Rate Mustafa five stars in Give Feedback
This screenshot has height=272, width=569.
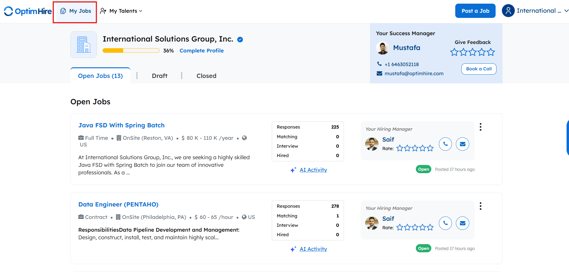491,52
